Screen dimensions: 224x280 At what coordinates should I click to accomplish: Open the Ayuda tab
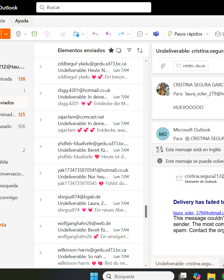[22, 21]
